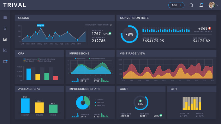Image resolution: width=221 pixels, height=124 pixels.
Task: Toggle the Tablets legend in Impressions Share
Action: [100, 103]
